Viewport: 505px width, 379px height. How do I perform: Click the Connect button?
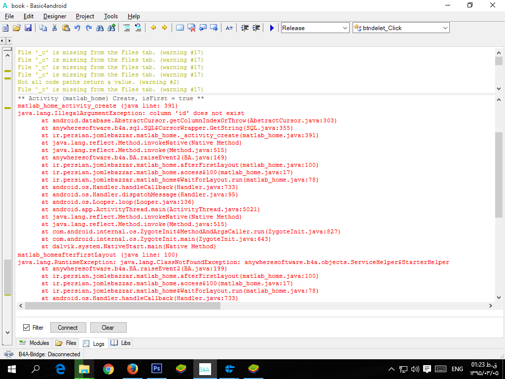coord(68,328)
